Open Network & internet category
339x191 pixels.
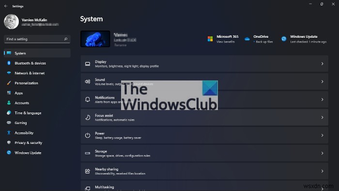[37, 73]
